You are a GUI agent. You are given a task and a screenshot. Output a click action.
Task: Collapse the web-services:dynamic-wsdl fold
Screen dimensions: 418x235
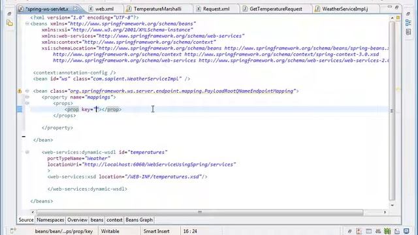click(27, 152)
